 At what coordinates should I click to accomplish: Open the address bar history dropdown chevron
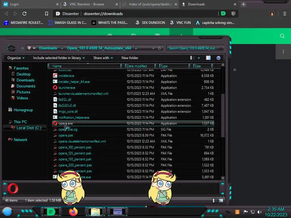(x=153, y=48)
